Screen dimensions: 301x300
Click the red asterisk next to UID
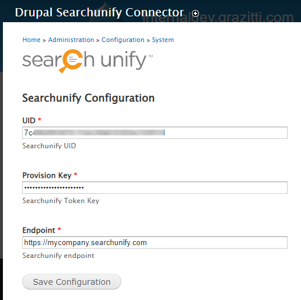point(40,119)
